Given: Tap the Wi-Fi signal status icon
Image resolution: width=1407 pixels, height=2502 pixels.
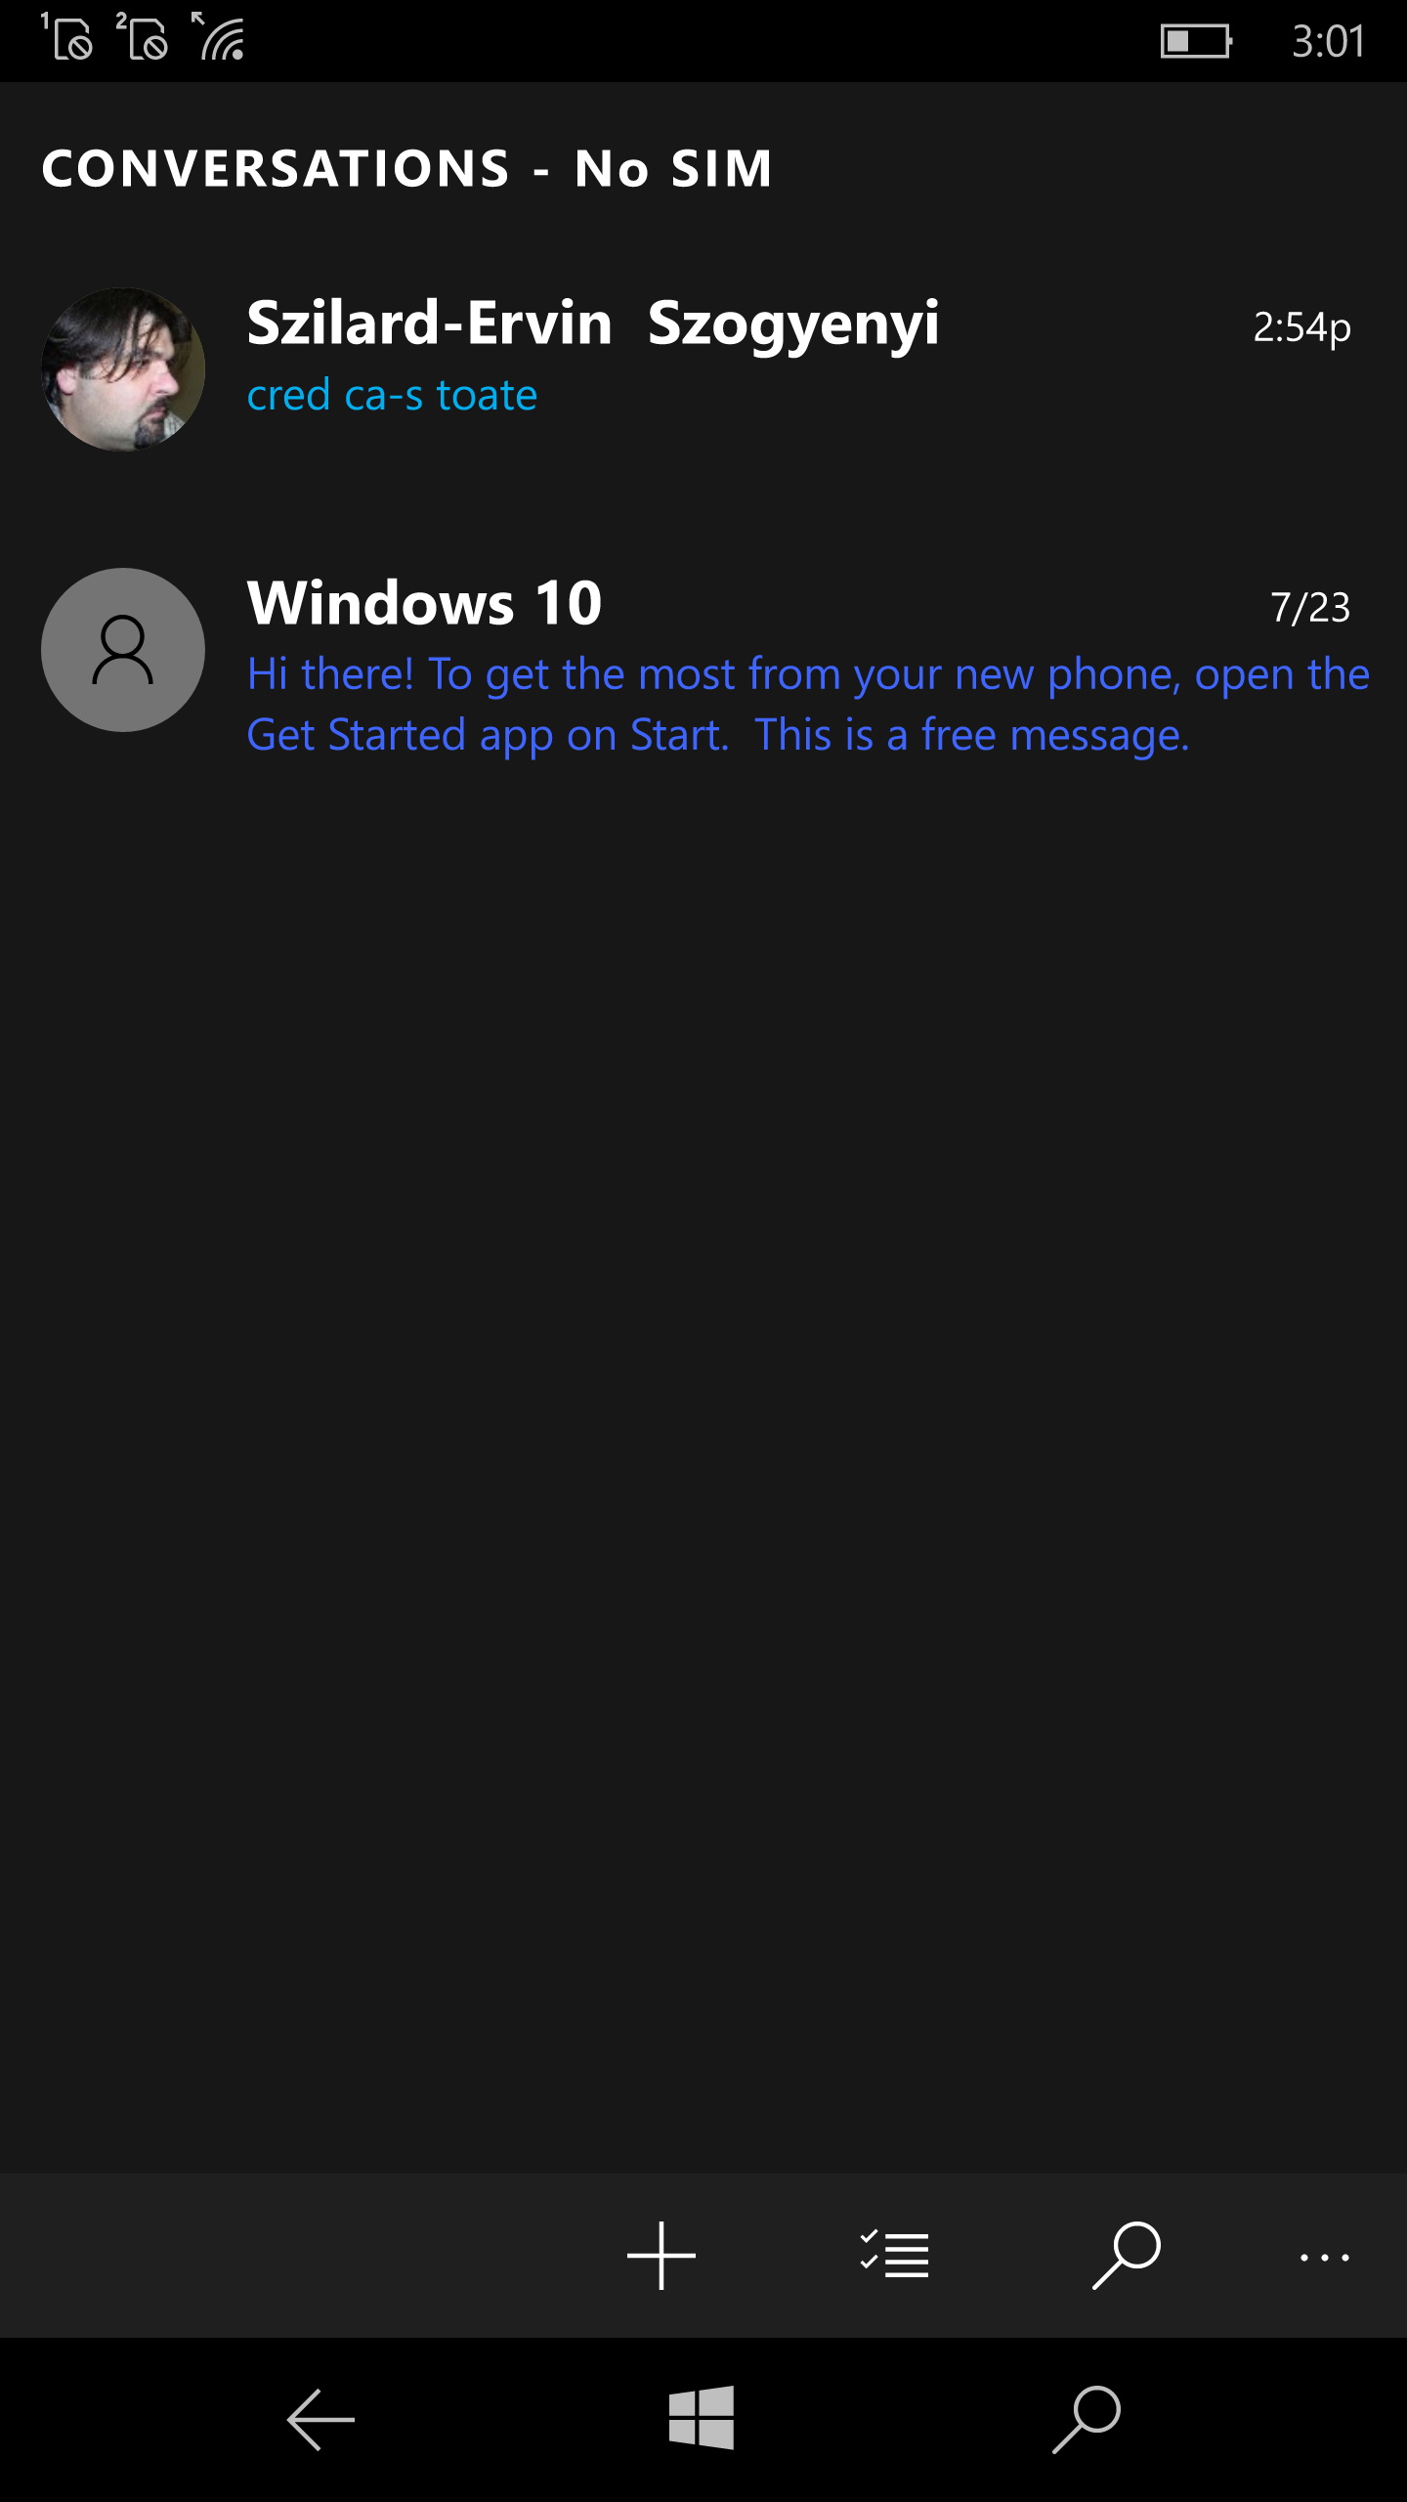Looking at the screenshot, I should (x=221, y=39).
